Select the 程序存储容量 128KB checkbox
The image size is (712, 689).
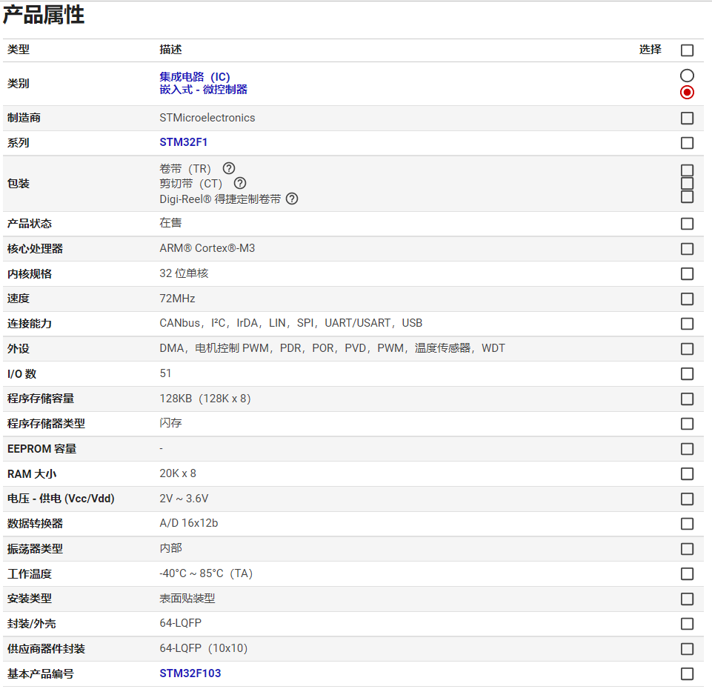[x=687, y=399]
